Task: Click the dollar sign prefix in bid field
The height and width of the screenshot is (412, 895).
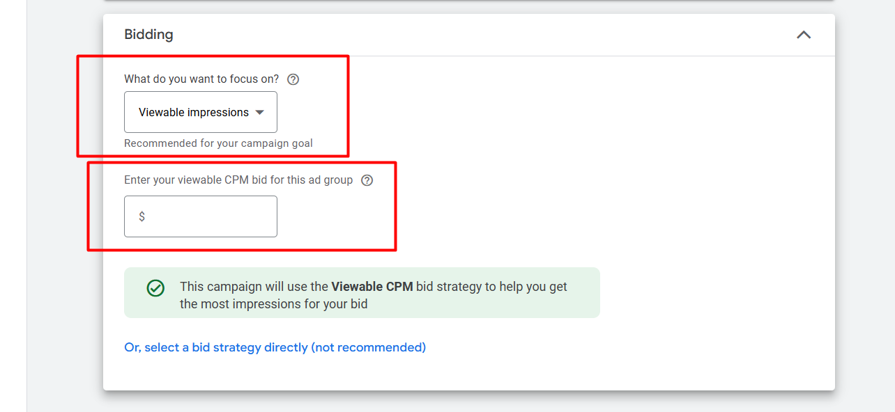Action: click(141, 216)
